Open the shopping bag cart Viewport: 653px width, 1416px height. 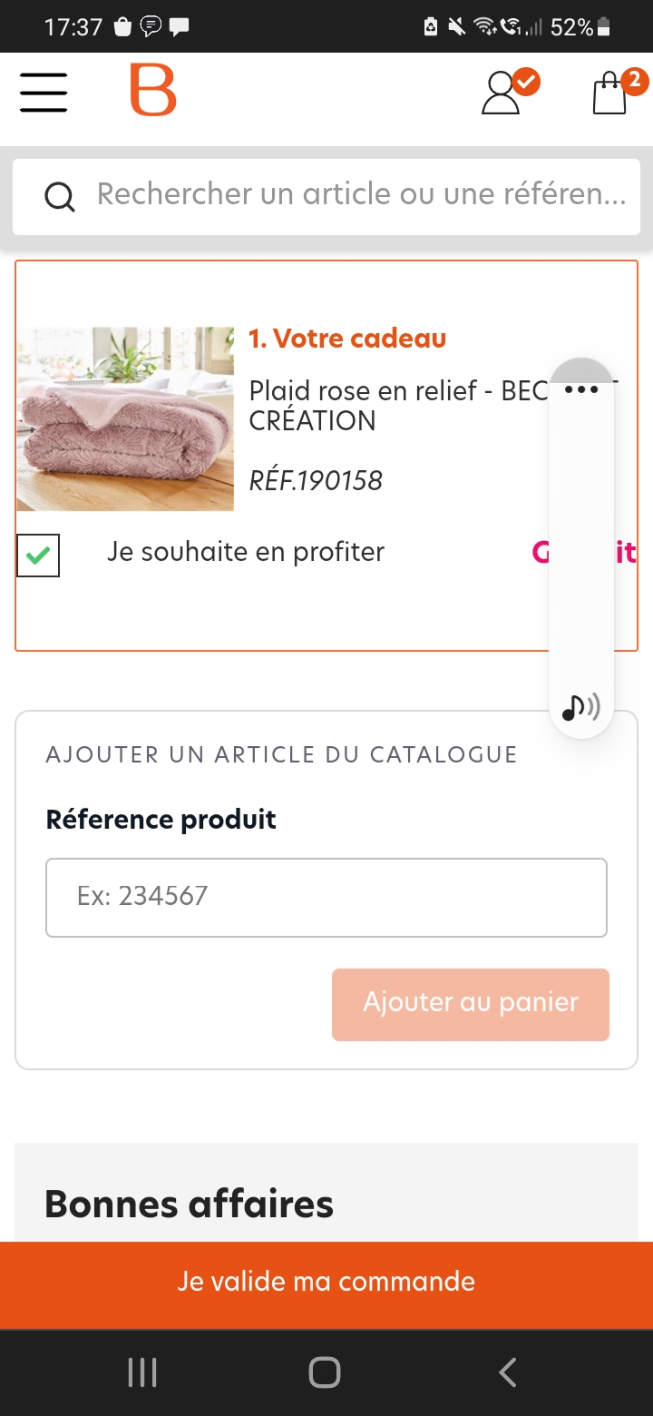610,93
